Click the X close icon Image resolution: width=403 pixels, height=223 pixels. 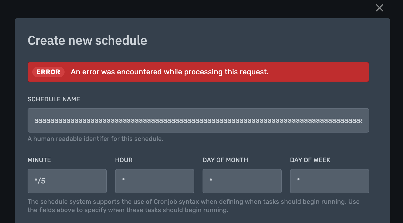(x=379, y=8)
